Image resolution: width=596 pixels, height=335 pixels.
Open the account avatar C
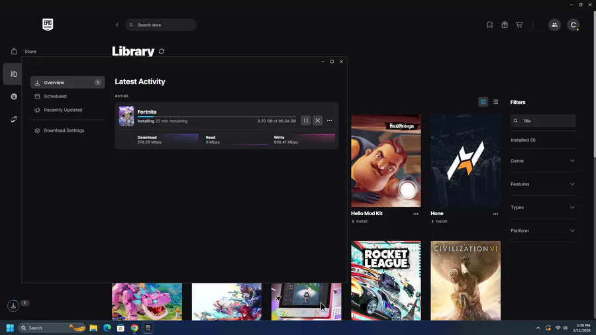coord(573,24)
